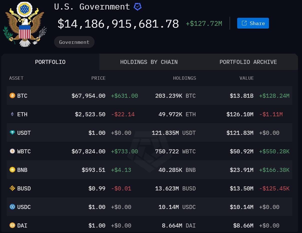
Task: Click the BNB price change +$4.13
Action: click(x=121, y=170)
